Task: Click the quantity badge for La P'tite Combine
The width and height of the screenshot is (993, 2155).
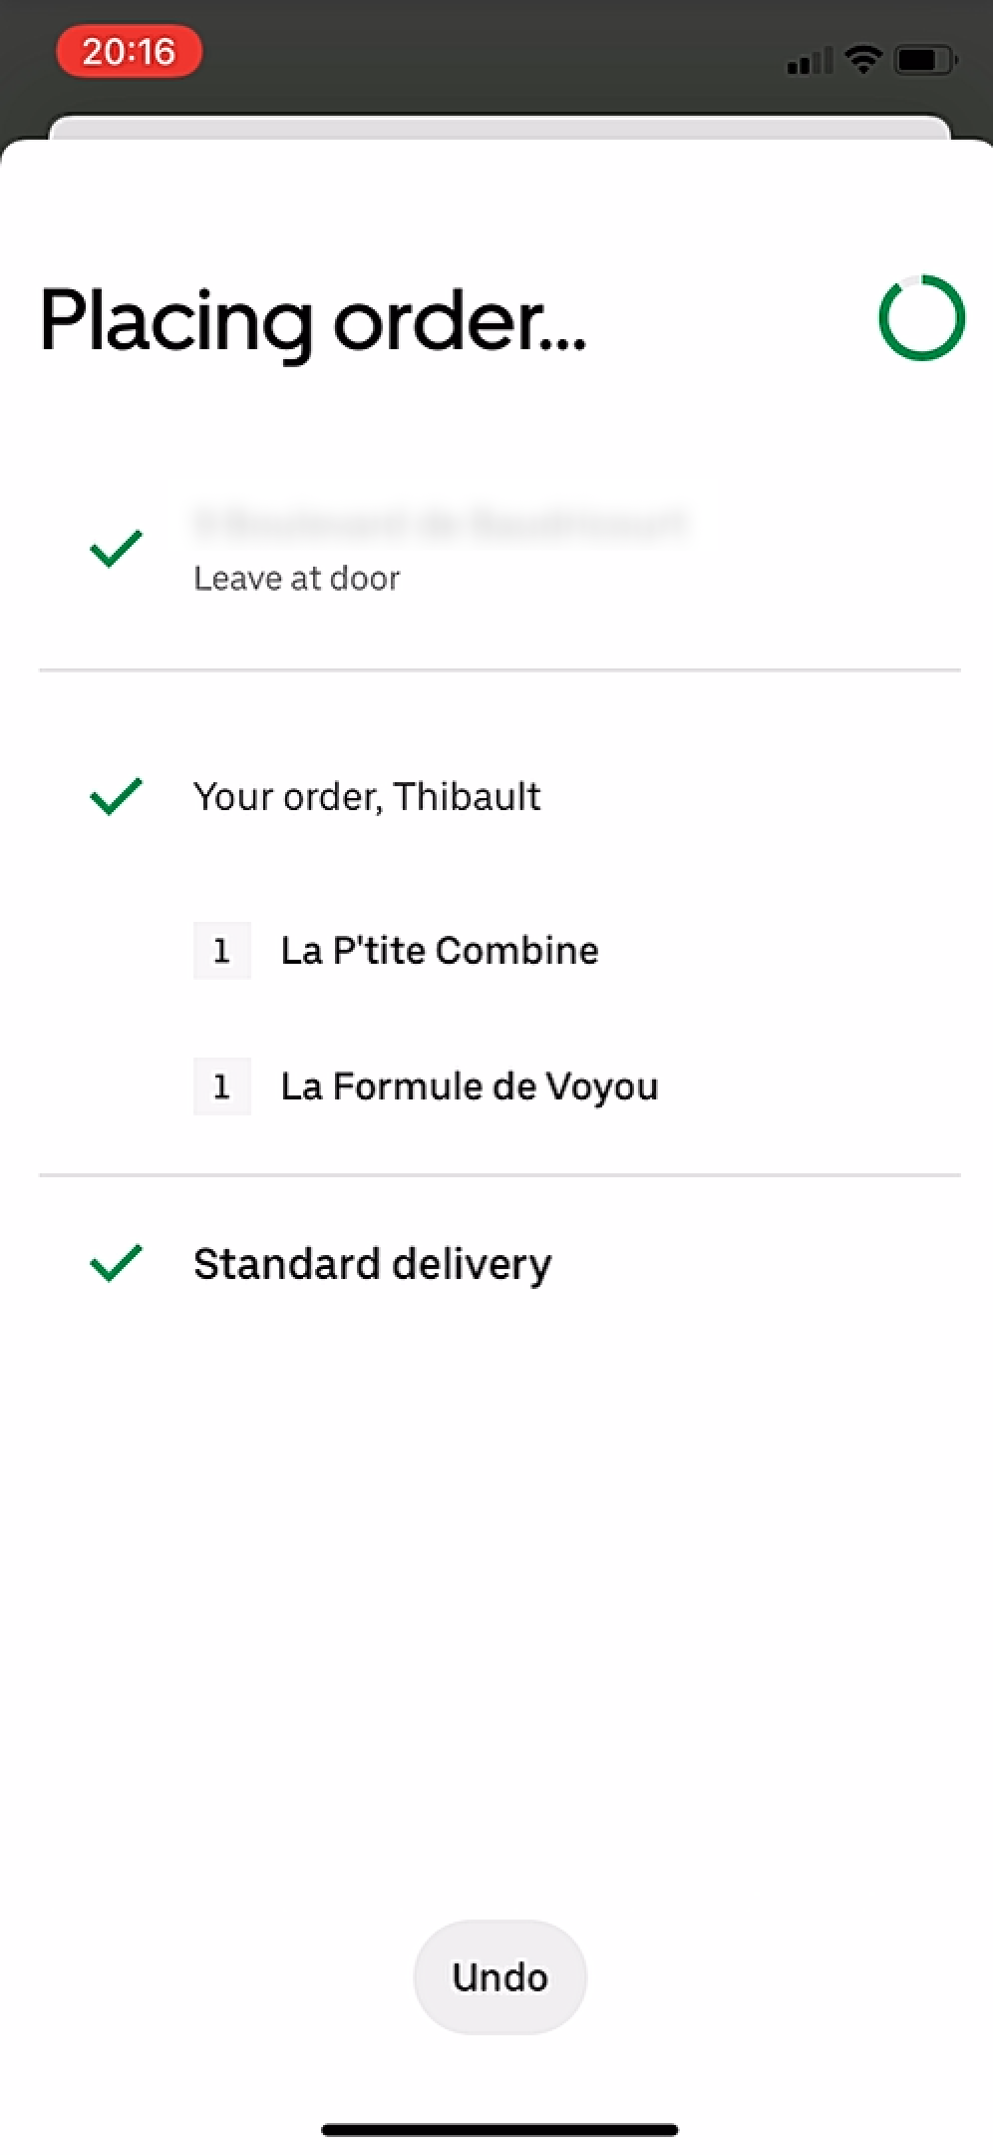Action: 221,951
